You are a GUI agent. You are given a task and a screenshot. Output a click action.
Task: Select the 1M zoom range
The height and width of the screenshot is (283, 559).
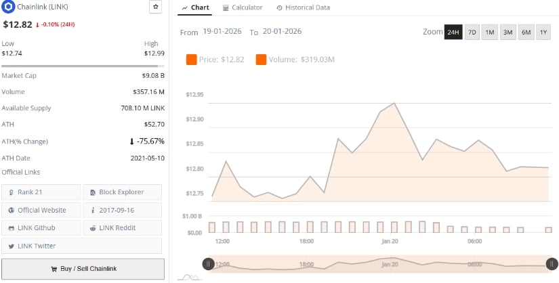pos(490,32)
